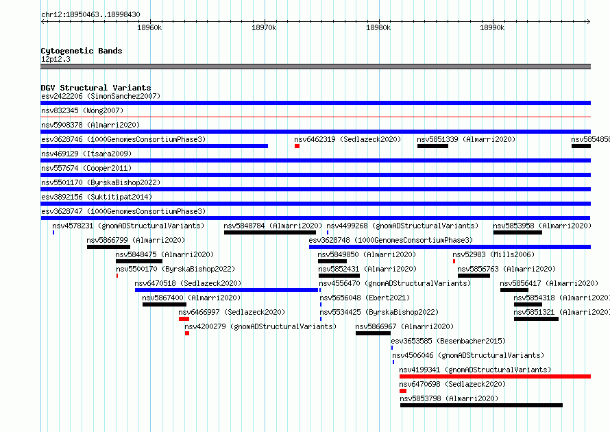Image resolution: width=610 pixels, height=432 pixels.
Task: Select the nsv832345 (Wong2007) red line feature
Action: 315,117
